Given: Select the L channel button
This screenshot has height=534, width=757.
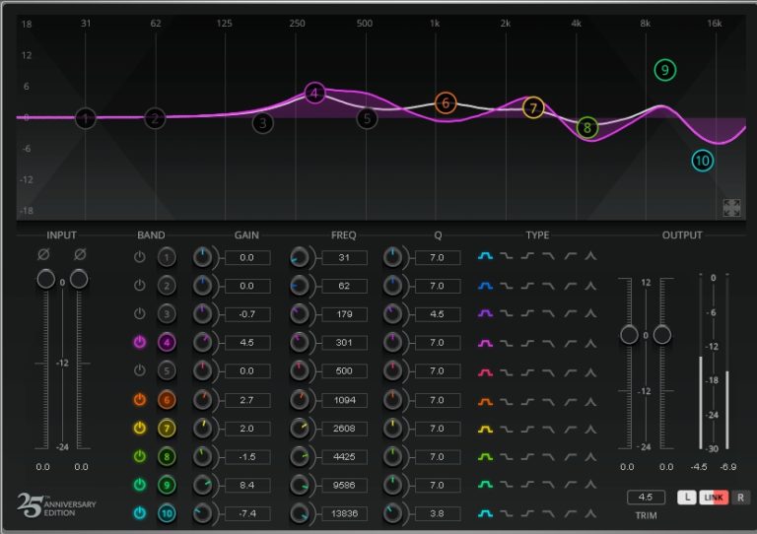Looking at the screenshot, I should click(688, 498).
